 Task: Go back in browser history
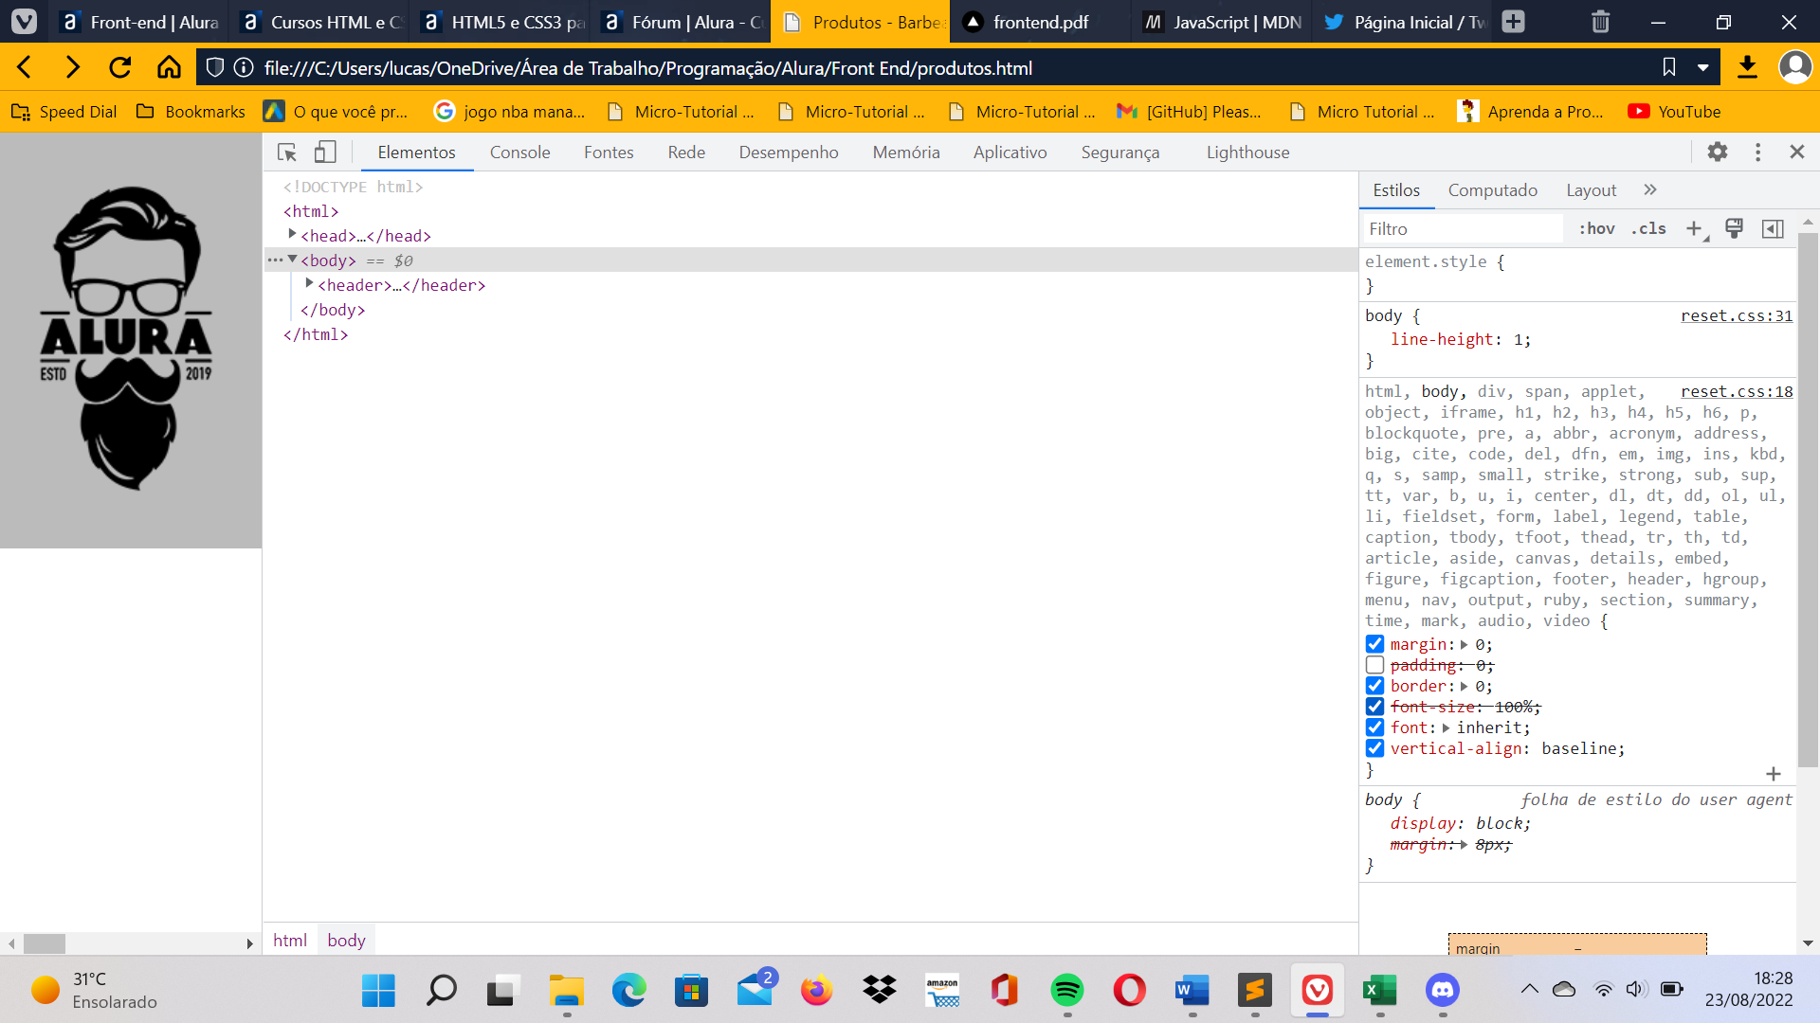pyautogui.click(x=26, y=67)
